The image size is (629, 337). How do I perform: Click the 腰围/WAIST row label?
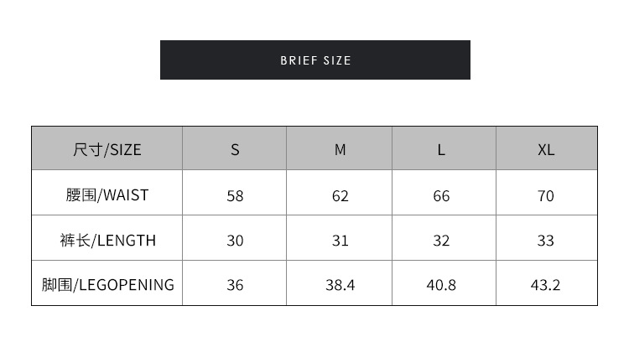coord(107,194)
